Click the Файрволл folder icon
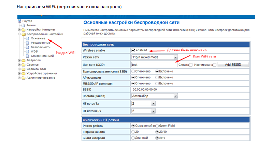Viewport: 271px width, 145px height. [24, 60]
